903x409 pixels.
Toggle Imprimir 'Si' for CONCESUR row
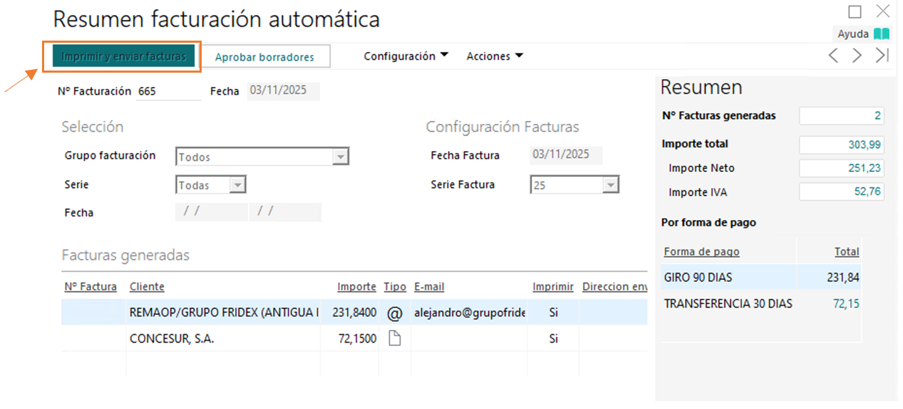(553, 339)
